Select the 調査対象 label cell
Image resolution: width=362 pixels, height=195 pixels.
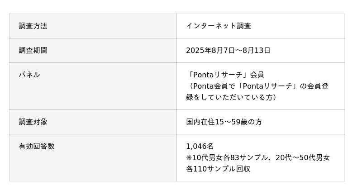[33, 122]
